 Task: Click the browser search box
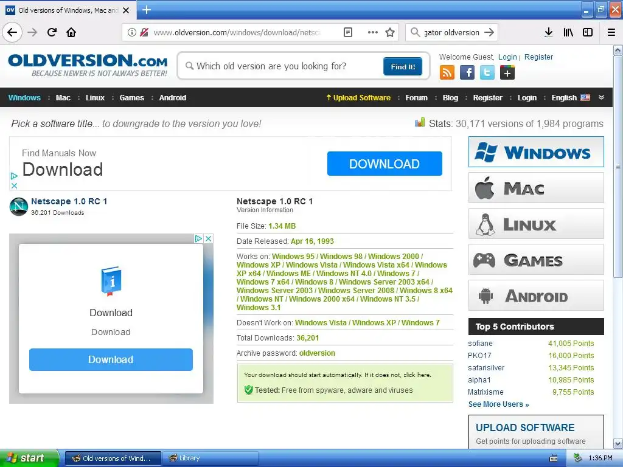pyautogui.click(x=451, y=32)
